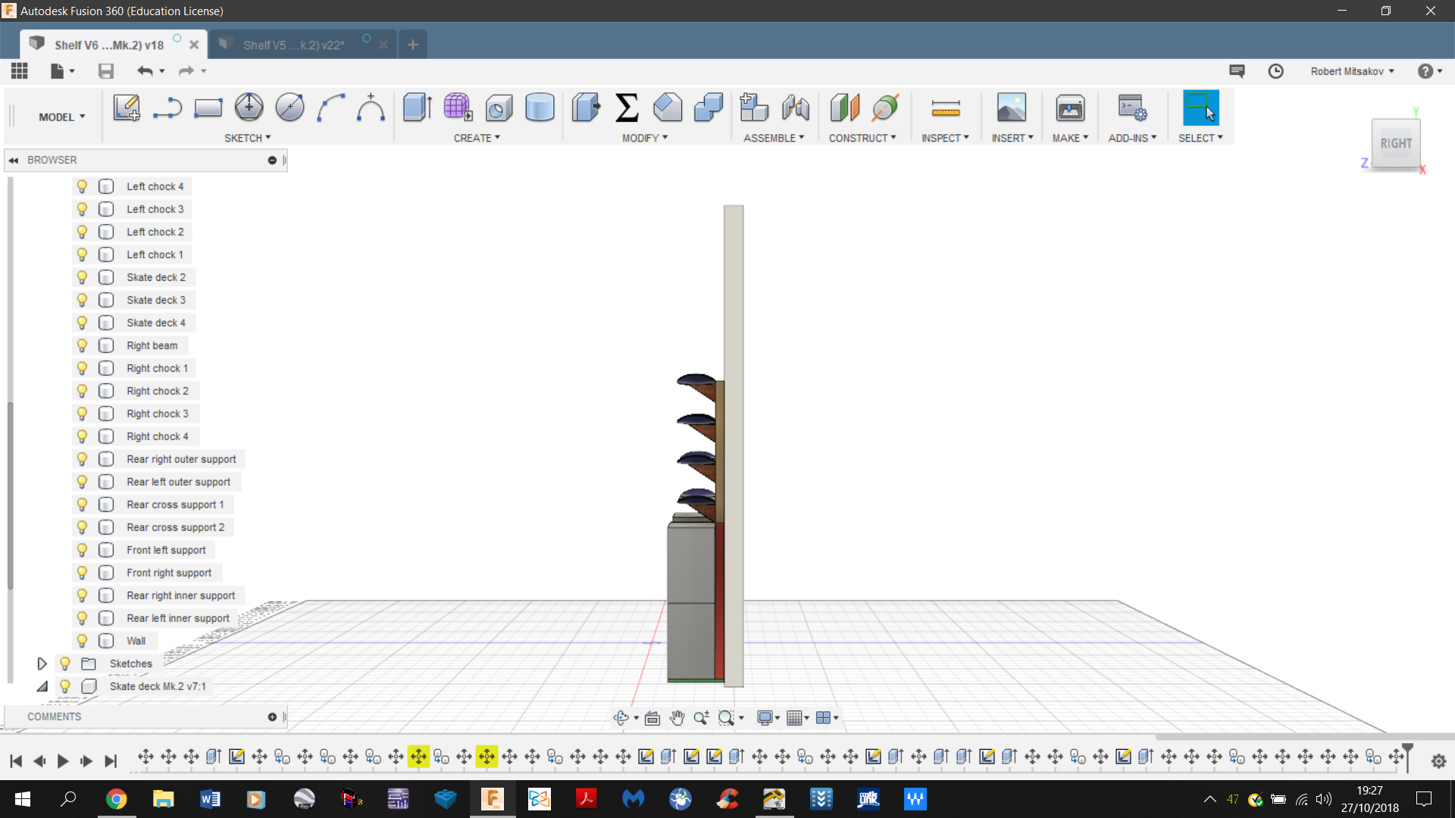Open the CONSTRUCT dropdown menu
The width and height of the screenshot is (1455, 818).
(862, 138)
